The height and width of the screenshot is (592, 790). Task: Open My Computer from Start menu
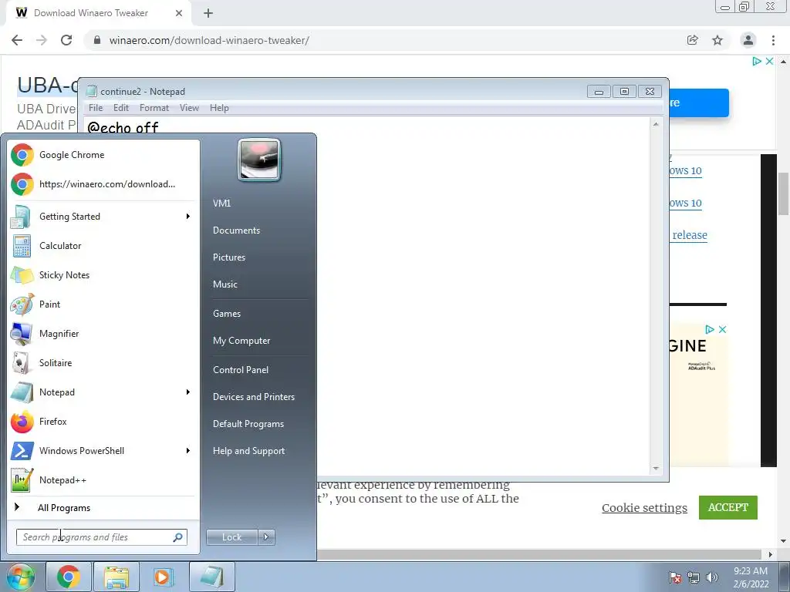tap(241, 341)
